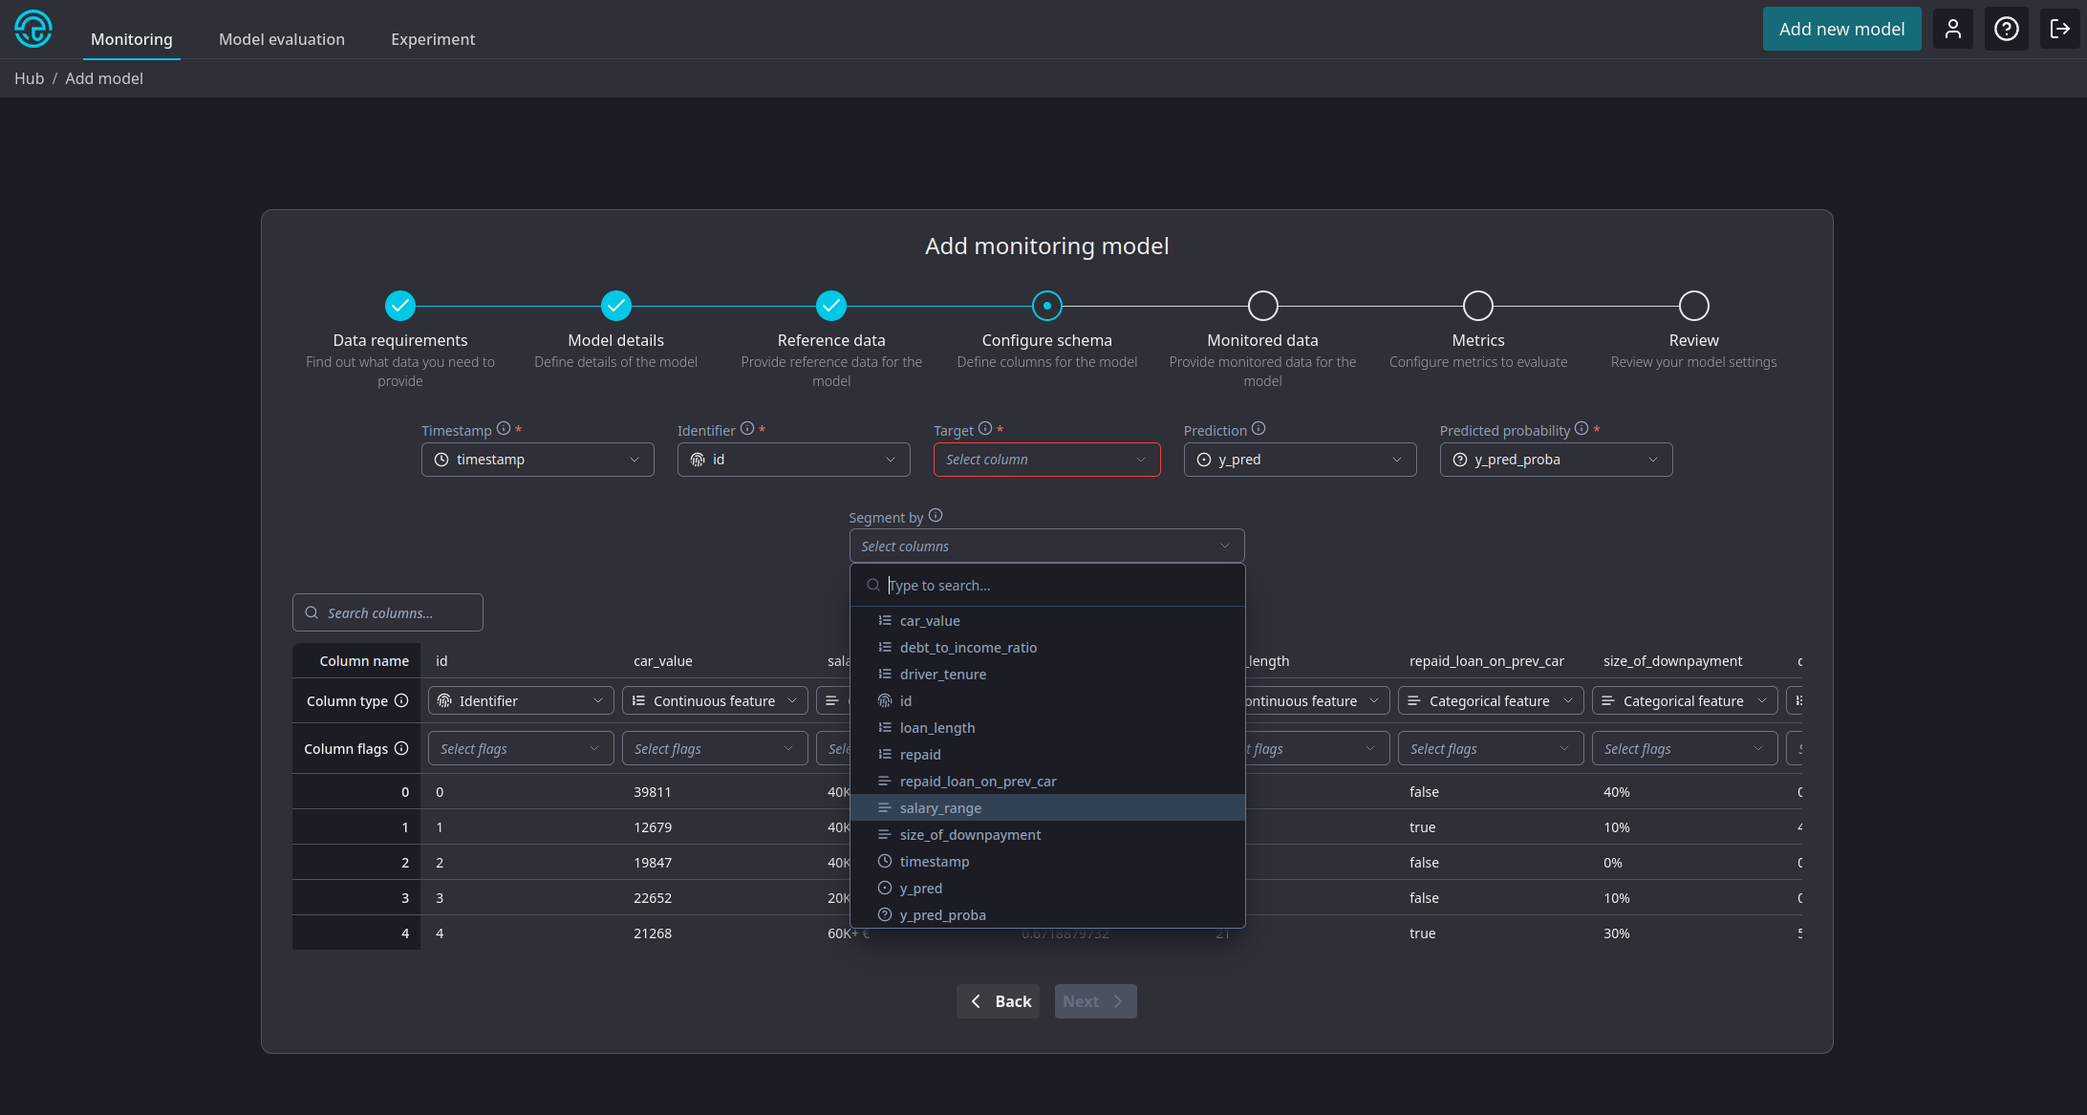This screenshot has height=1115, width=2087.
Task: Click the user profile icon
Action: pos(1952,30)
